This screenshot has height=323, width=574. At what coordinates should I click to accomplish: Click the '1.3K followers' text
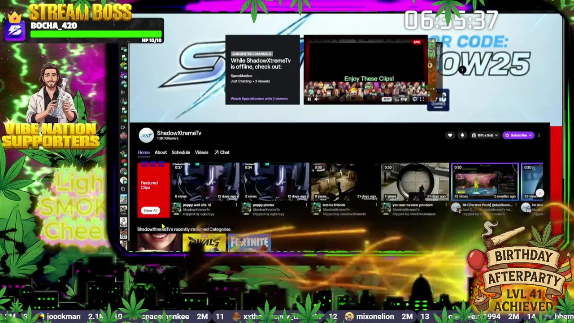click(x=167, y=139)
